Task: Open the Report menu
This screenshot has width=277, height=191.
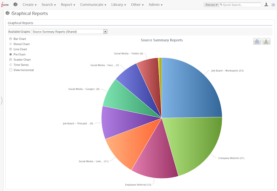Action: pos(68,5)
